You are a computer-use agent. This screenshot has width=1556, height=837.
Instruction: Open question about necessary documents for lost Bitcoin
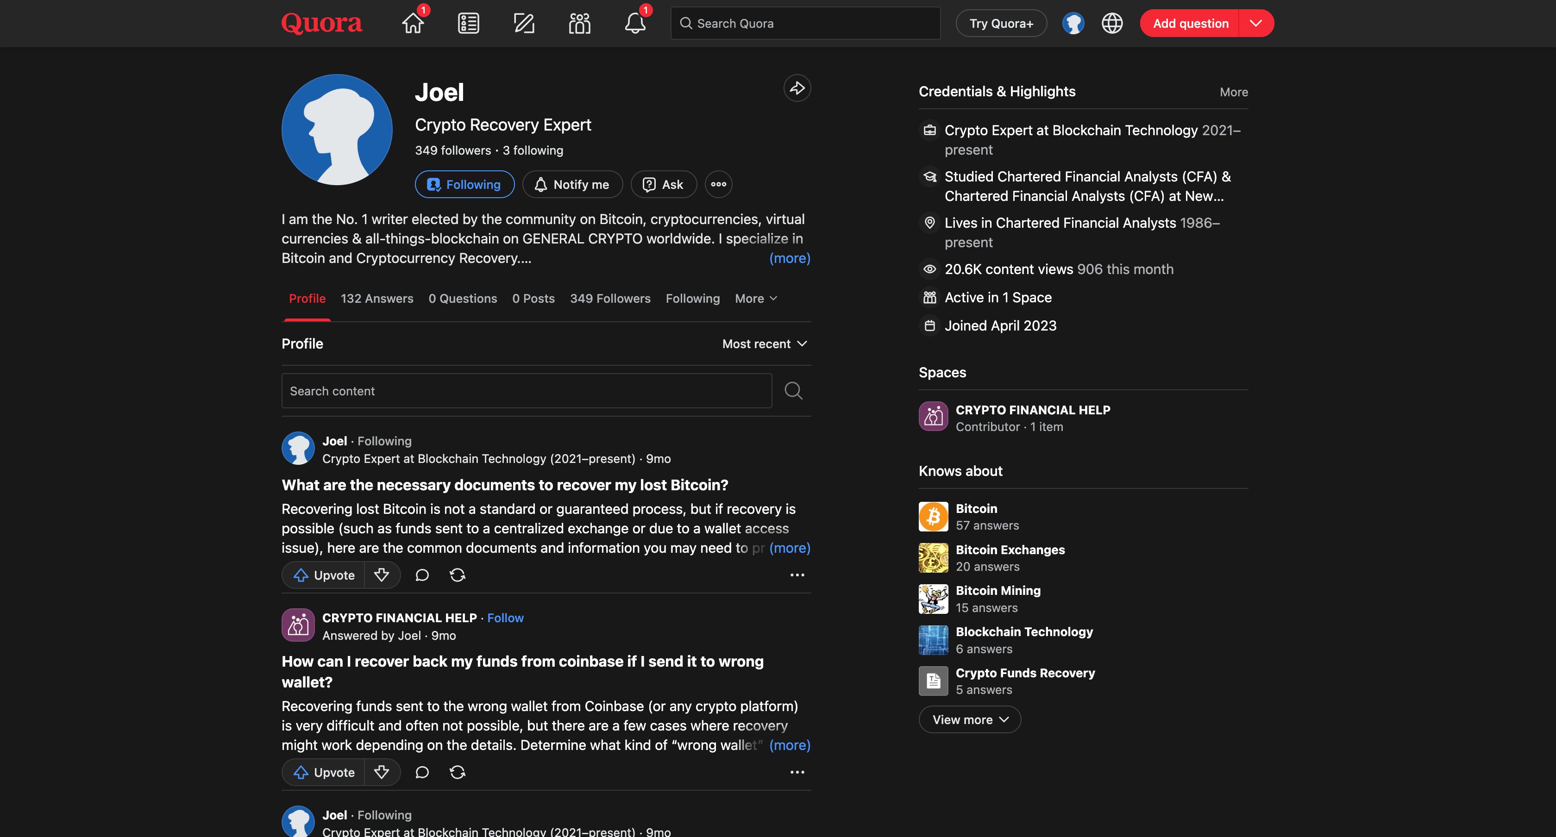tap(504, 485)
